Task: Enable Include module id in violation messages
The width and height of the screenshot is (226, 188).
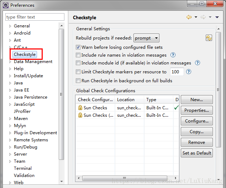Action: pyautogui.click(x=78, y=63)
